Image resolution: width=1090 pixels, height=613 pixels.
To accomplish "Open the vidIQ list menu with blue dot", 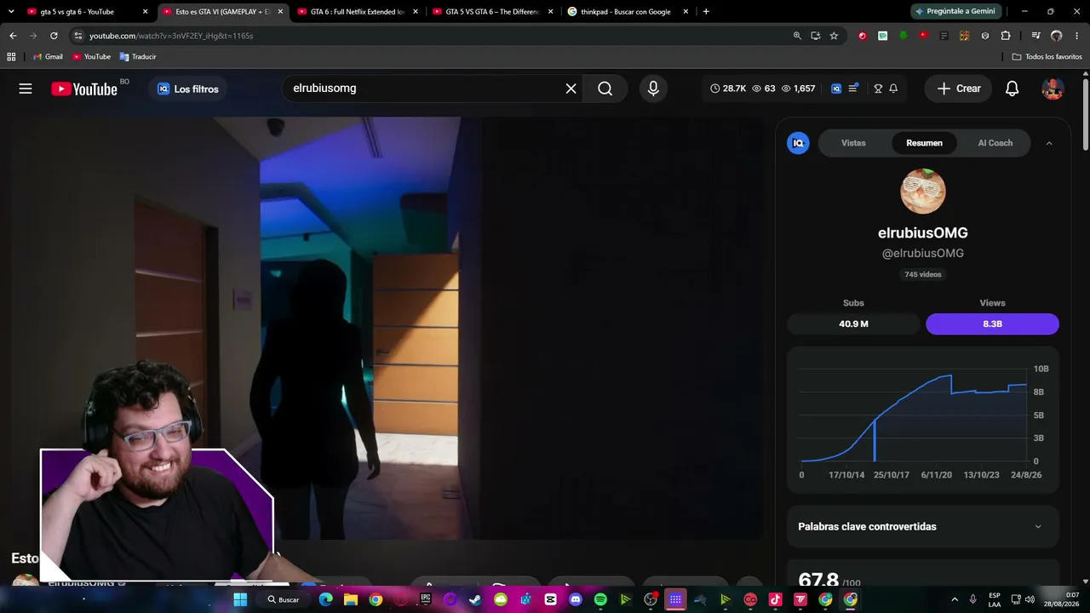I will [854, 89].
